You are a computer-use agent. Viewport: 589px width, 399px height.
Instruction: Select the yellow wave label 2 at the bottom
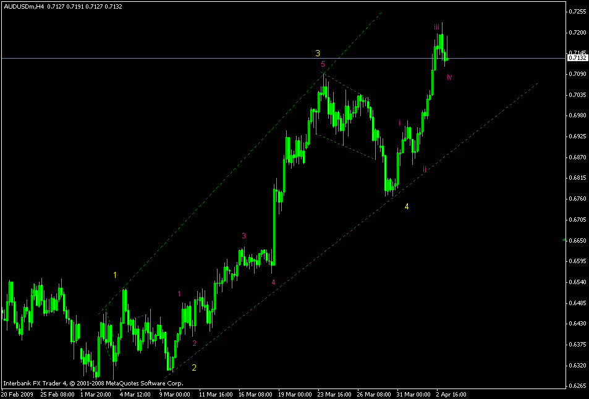pos(195,368)
